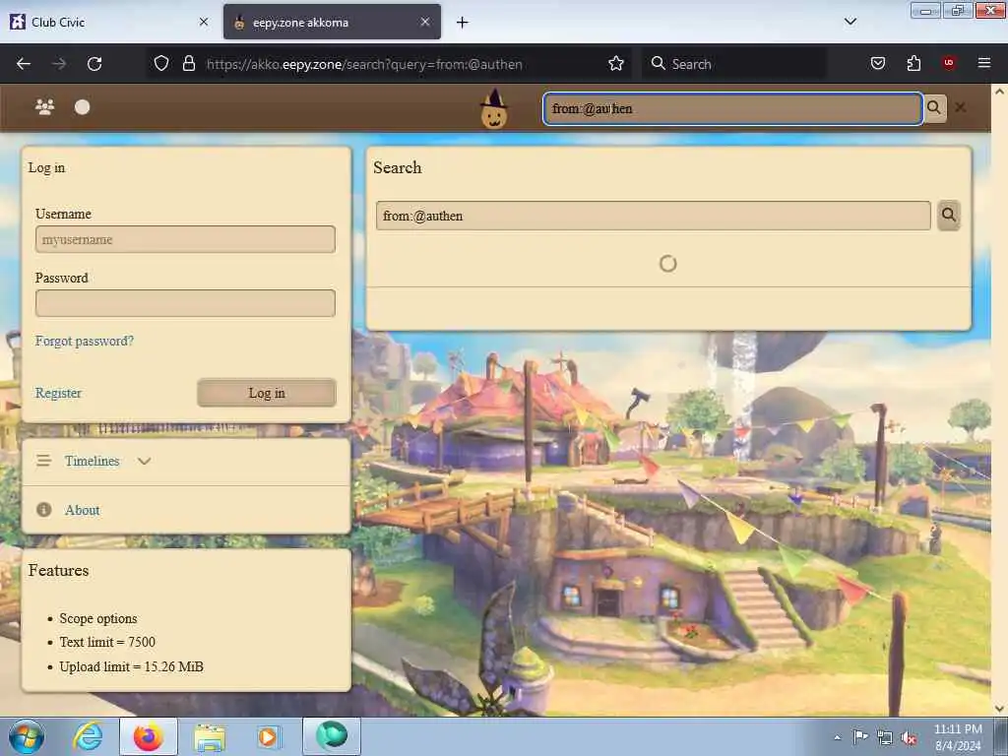Close the header search with X icon
Viewport: 1008px width, 756px height.
click(x=961, y=108)
